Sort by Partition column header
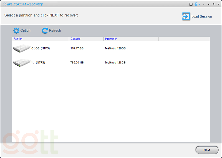The image size is (222, 158). 41,39
